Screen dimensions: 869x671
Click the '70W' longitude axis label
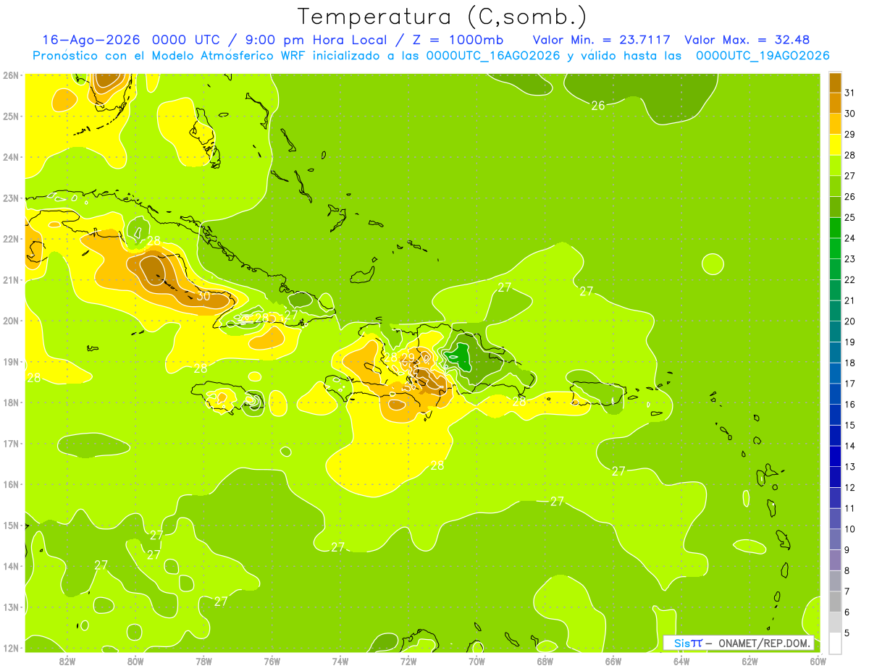point(477,662)
